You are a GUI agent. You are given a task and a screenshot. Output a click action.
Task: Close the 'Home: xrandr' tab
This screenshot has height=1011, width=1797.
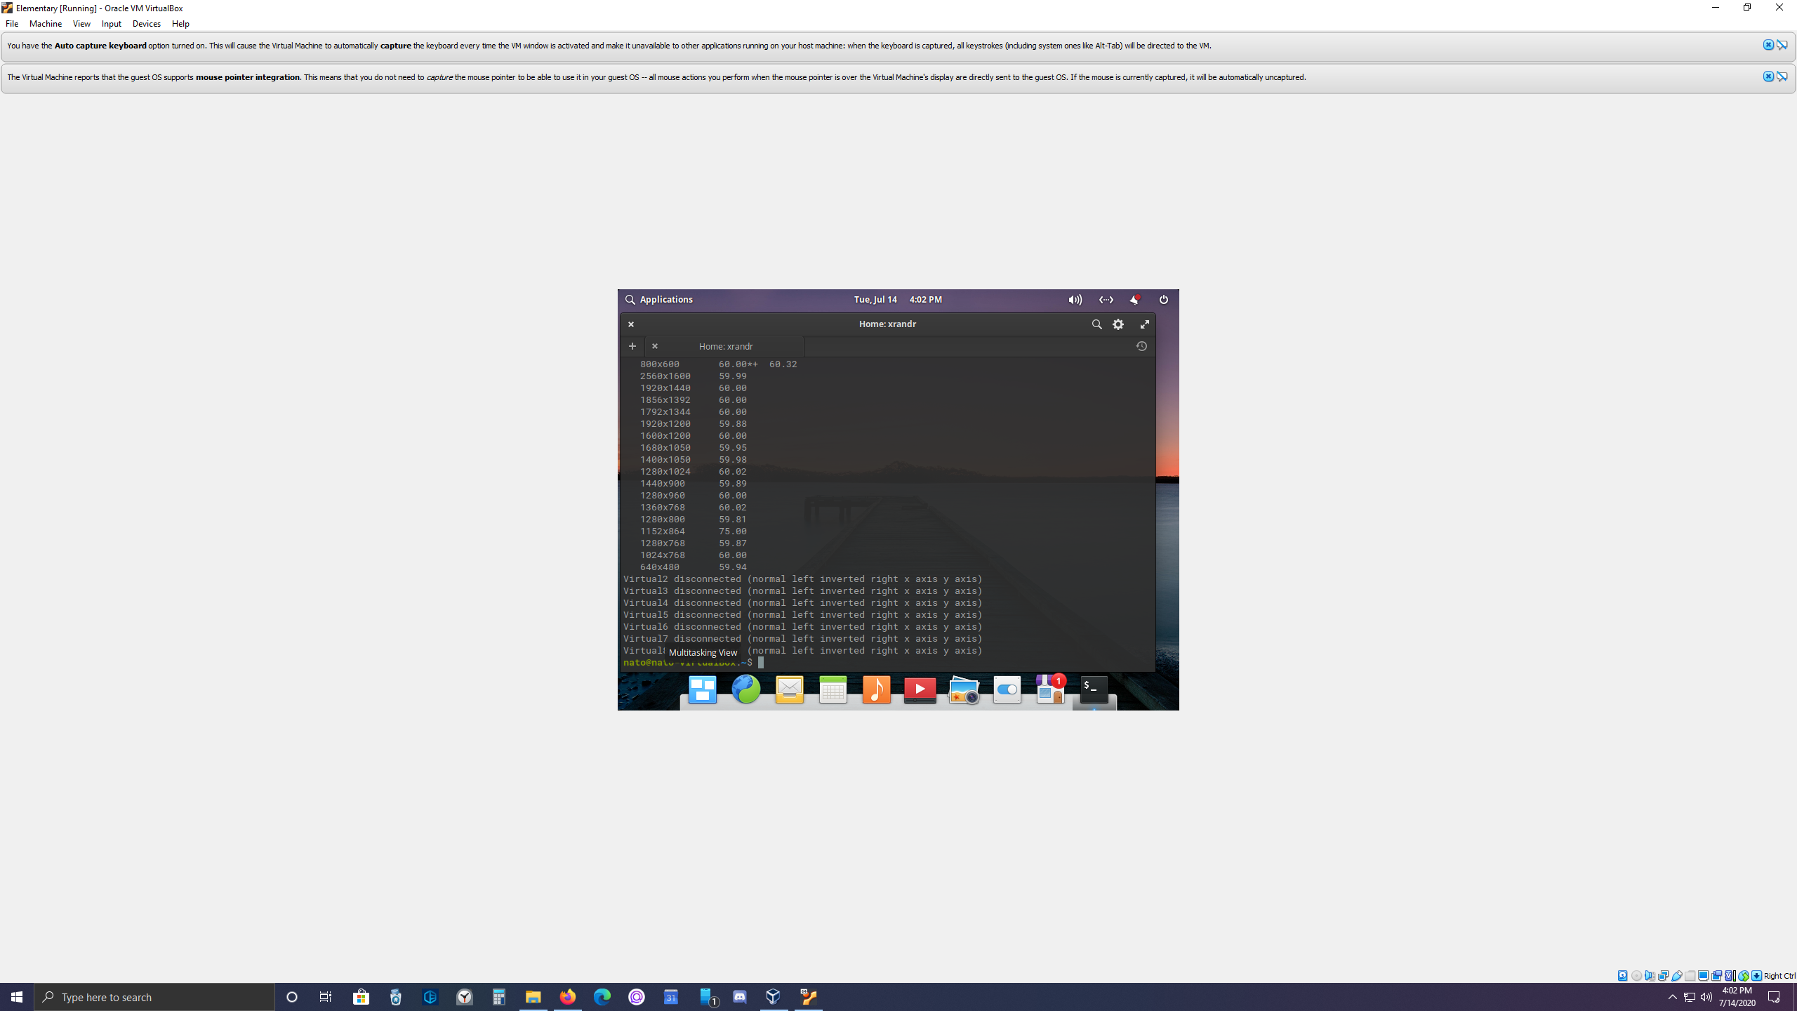pyautogui.click(x=655, y=346)
